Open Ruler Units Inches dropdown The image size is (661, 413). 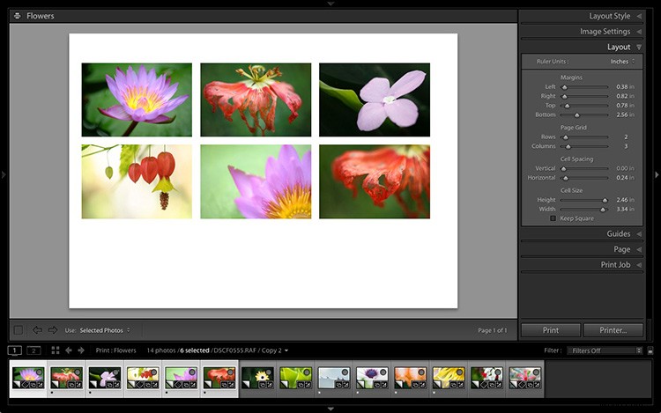622,62
